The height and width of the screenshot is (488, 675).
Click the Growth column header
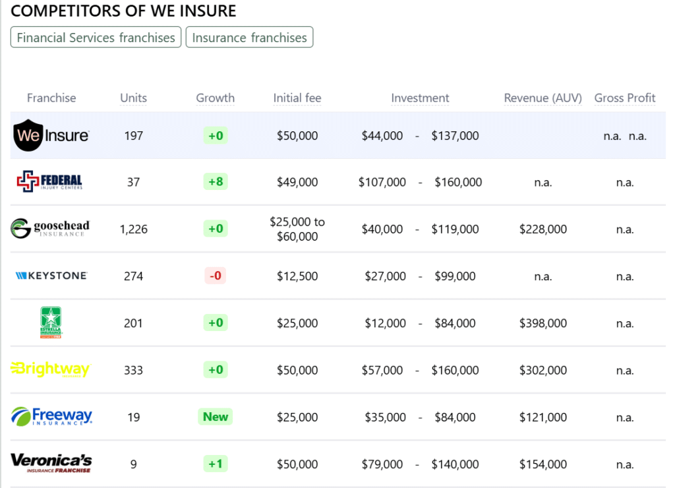pyautogui.click(x=216, y=98)
